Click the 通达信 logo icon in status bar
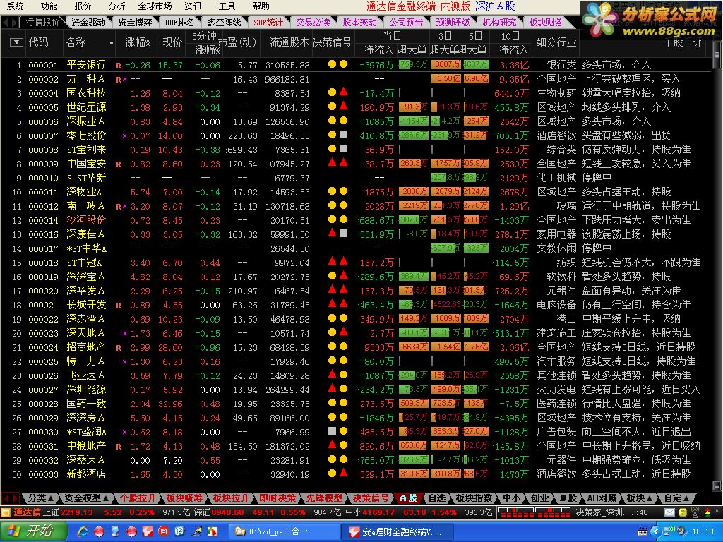723x542 pixels. tap(6, 512)
